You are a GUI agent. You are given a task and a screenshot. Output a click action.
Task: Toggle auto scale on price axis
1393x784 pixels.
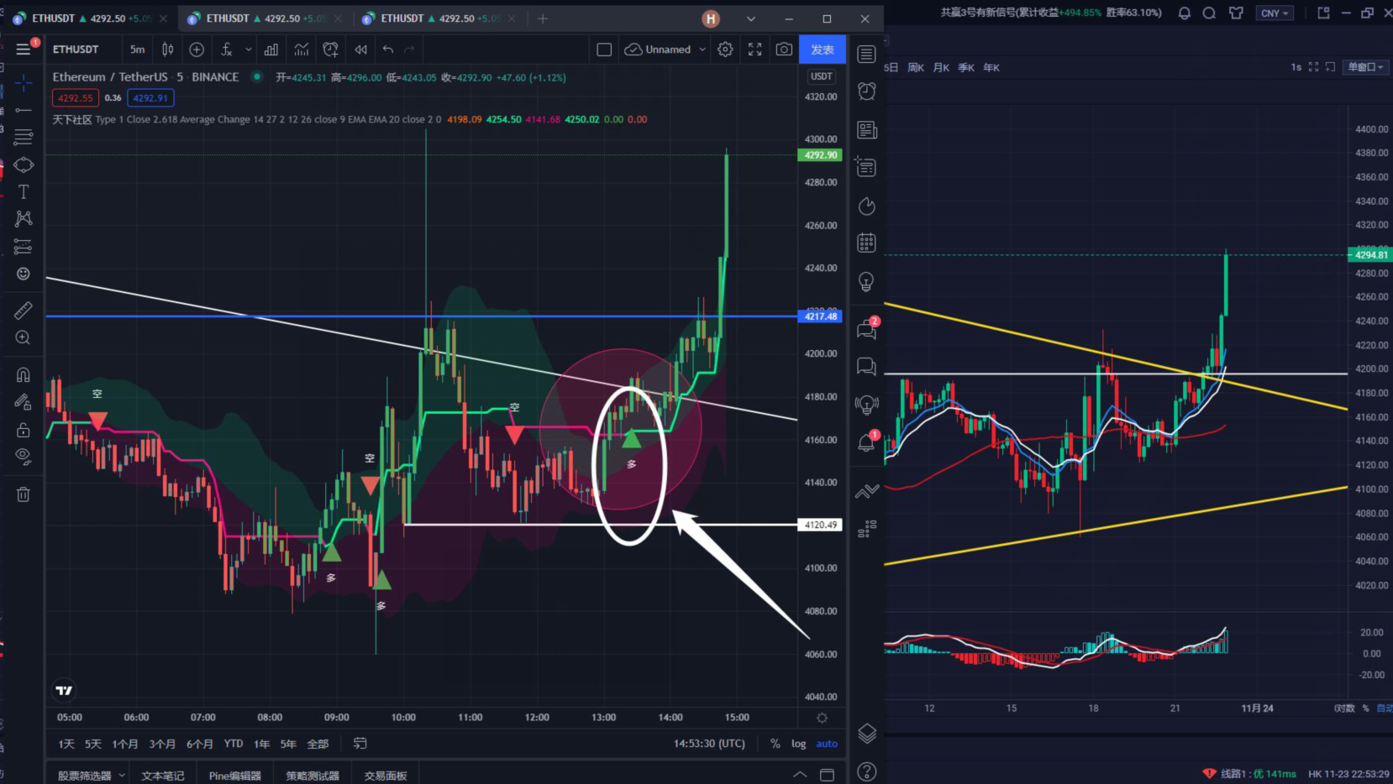point(827,744)
